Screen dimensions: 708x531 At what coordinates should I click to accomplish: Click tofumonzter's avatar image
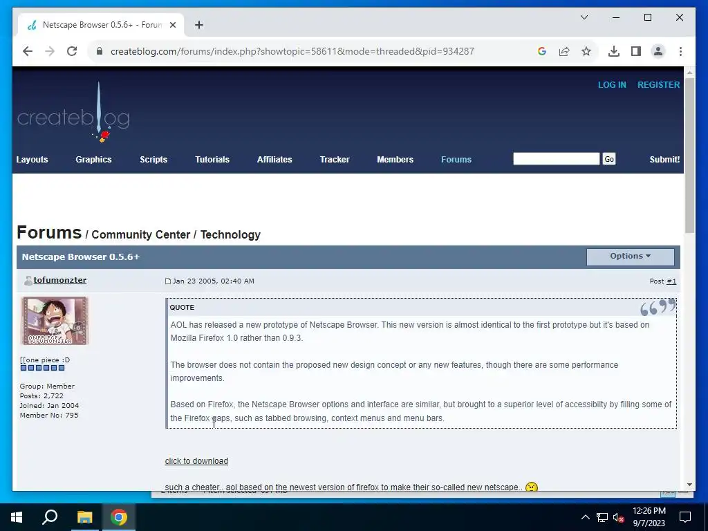tap(54, 321)
